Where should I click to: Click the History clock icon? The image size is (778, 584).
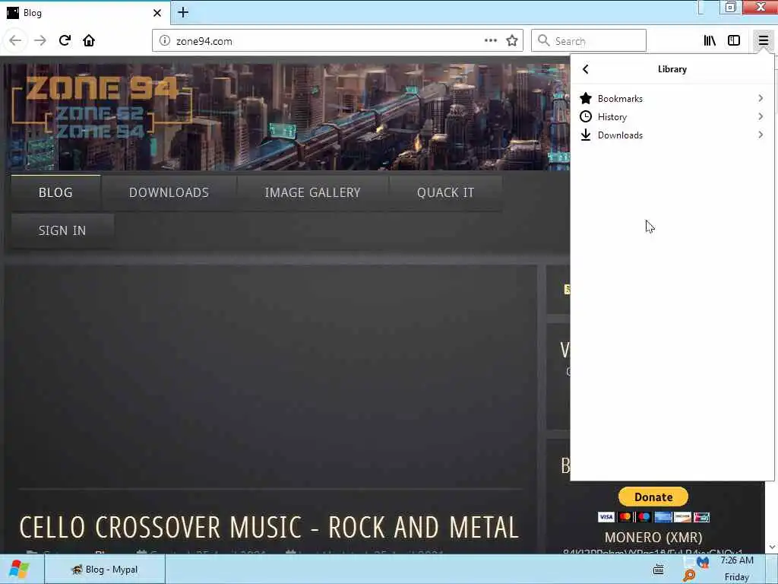[586, 116]
